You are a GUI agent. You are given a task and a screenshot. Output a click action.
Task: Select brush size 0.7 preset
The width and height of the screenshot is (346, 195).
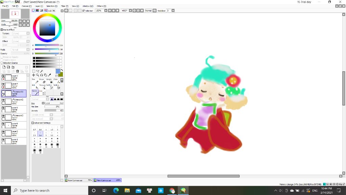[34, 128]
